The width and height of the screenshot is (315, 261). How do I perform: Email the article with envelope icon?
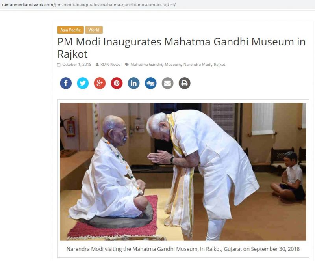click(x=168, y=83)
